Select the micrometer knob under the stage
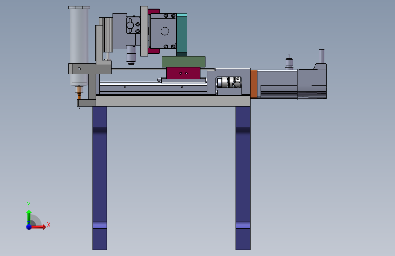 (x=131, y=55)
